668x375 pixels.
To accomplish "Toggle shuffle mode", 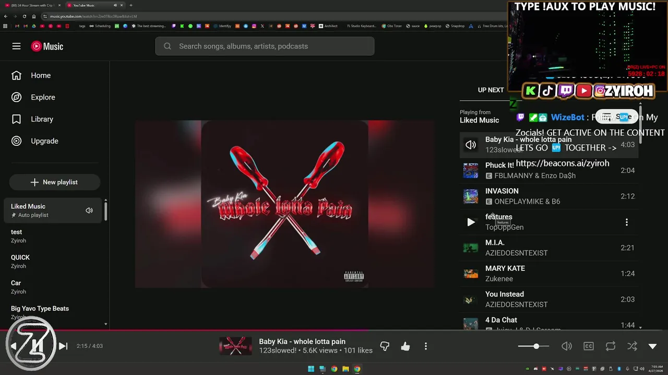I will (x=631, y=346).
